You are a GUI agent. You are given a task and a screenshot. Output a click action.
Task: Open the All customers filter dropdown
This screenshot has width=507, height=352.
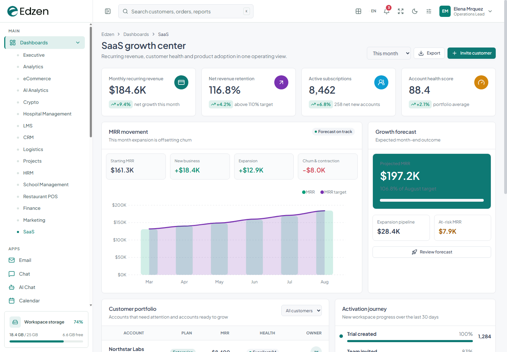(x=301, y=310)
